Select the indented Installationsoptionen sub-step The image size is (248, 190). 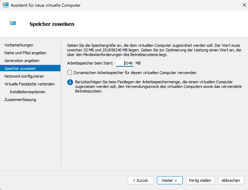click(x=27, y=92)
